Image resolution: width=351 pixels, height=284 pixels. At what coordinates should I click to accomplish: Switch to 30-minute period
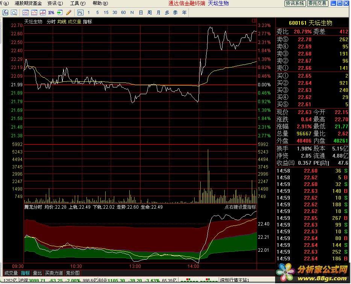click(x=115, y=13)
